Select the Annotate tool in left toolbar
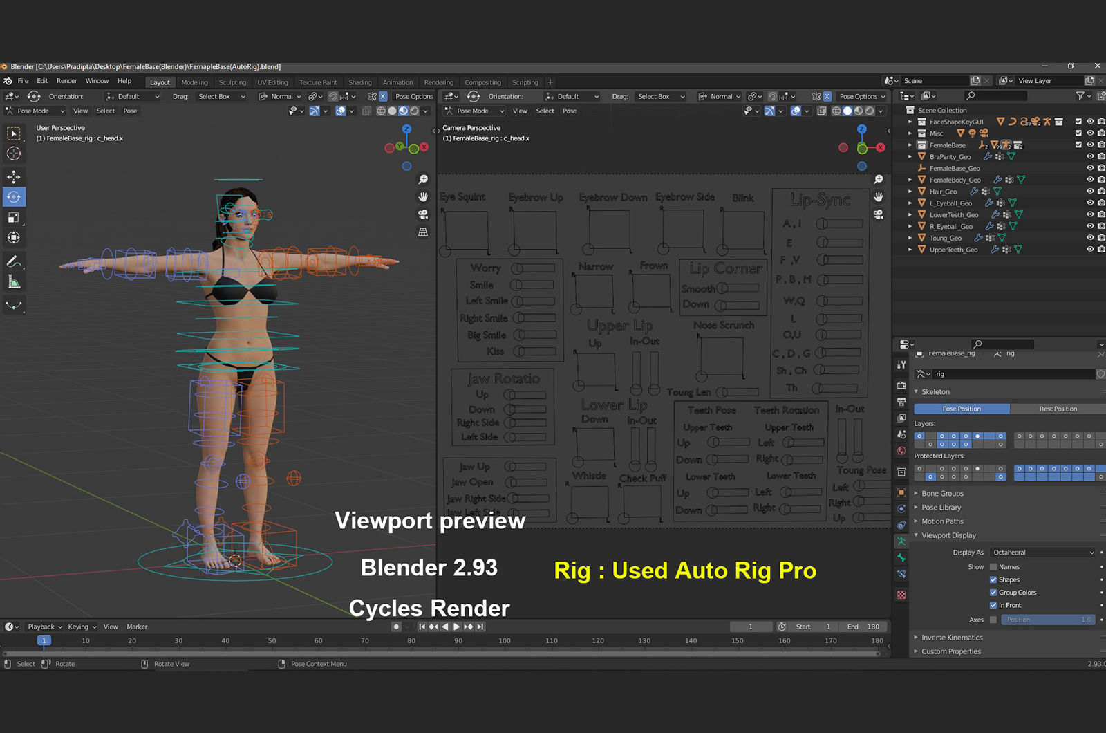This screenshot has height=733, width=1106. (14, 262)
